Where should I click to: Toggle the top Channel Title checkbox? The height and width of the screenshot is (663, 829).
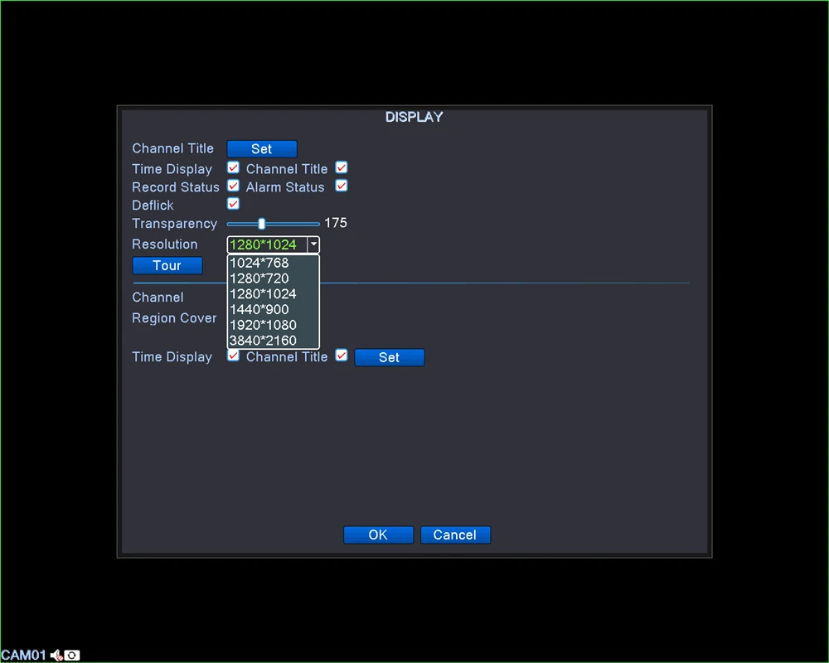tap(342, 167)
